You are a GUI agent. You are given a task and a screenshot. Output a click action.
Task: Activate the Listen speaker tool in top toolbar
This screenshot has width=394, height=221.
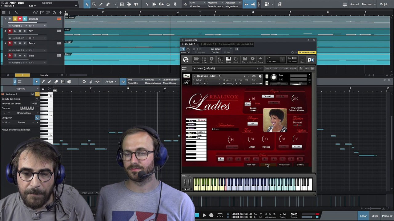click(136, 4)
